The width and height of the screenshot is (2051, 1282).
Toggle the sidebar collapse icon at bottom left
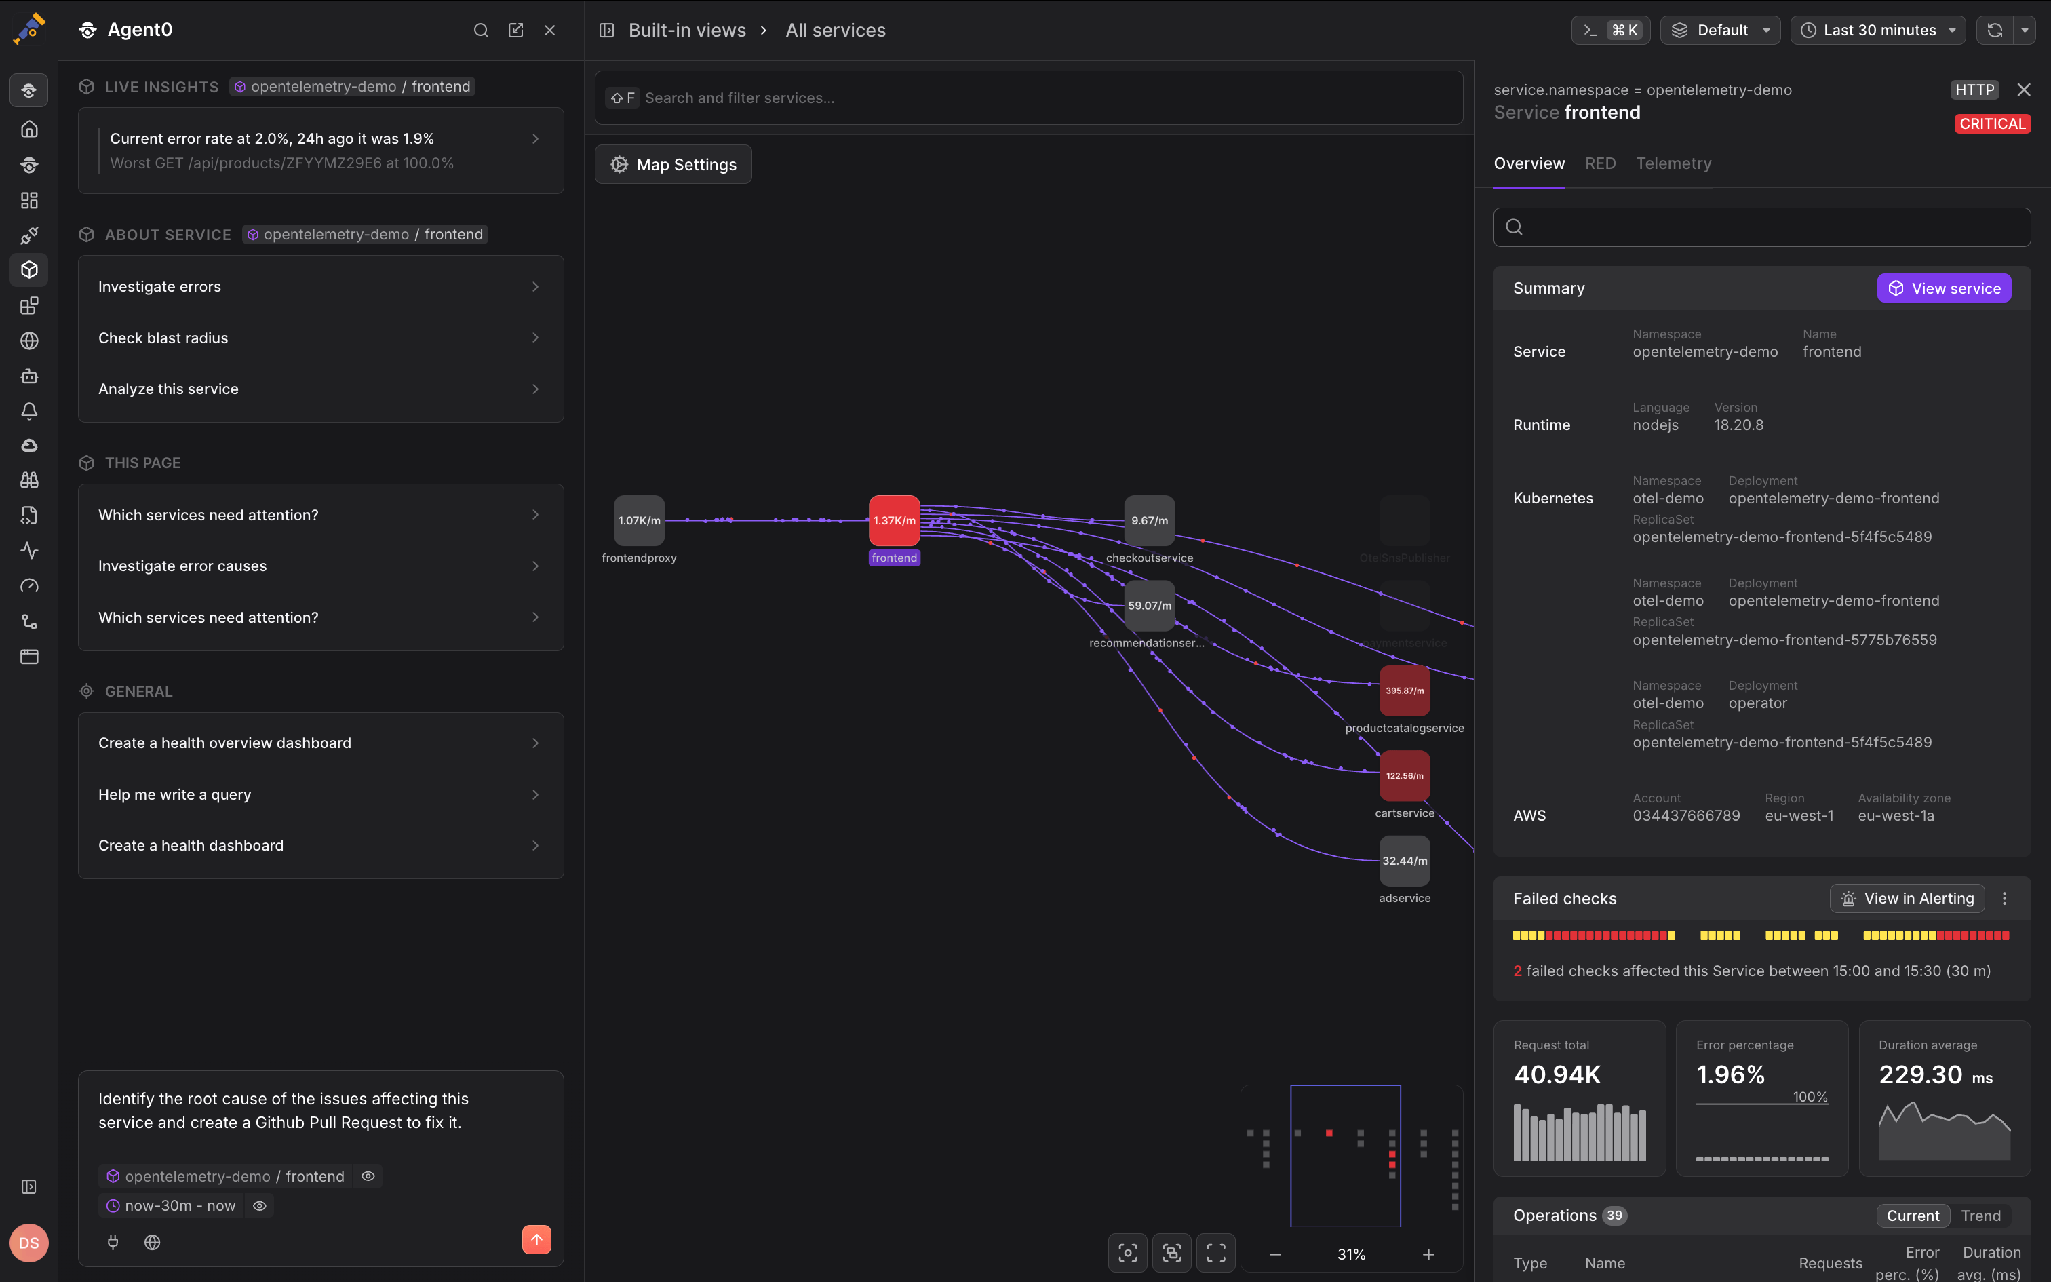point(28,1187)
